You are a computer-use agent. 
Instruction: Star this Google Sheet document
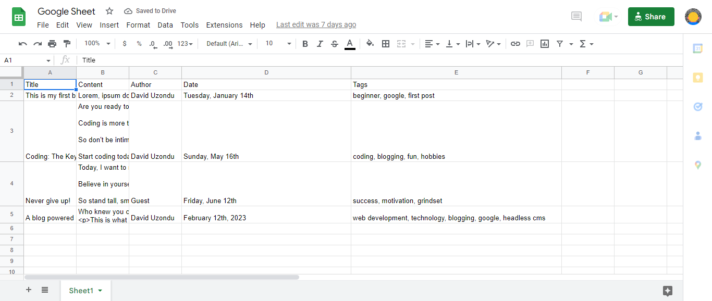coord(109,11)
